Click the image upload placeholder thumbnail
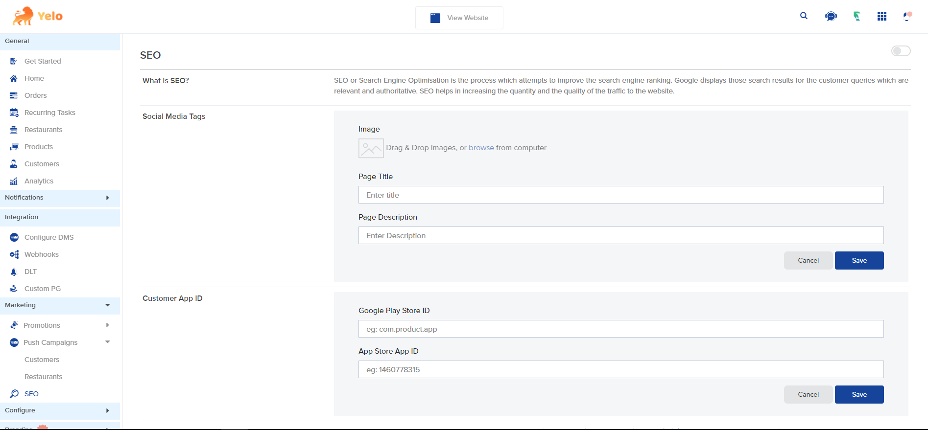 (371, 148)
